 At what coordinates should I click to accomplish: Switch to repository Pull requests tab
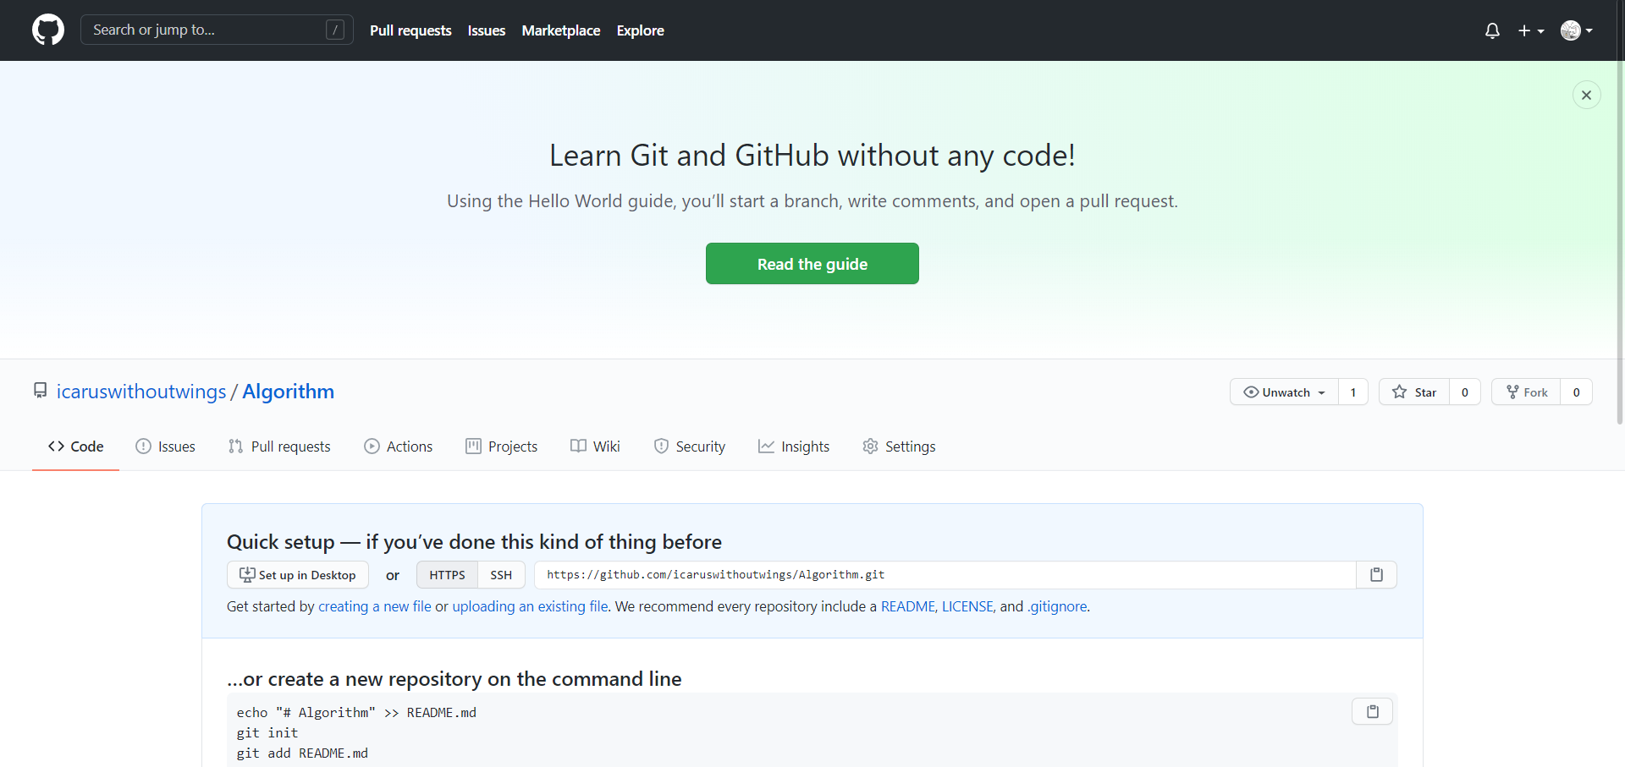pos(279,447)
